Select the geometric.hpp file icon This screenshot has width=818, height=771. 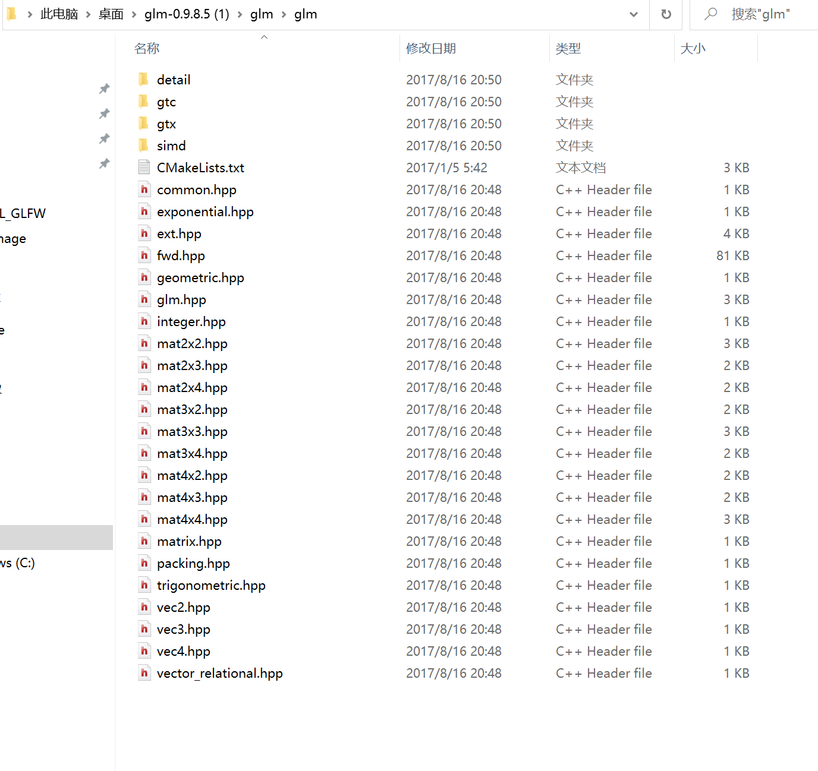tap(144, 277)
